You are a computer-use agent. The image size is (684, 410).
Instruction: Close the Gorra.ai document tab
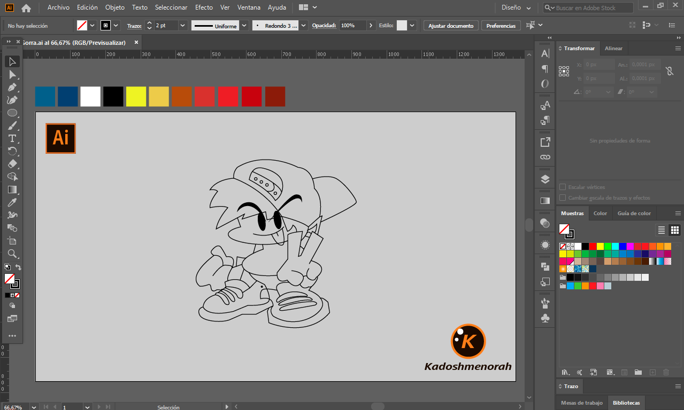[136, 42]
